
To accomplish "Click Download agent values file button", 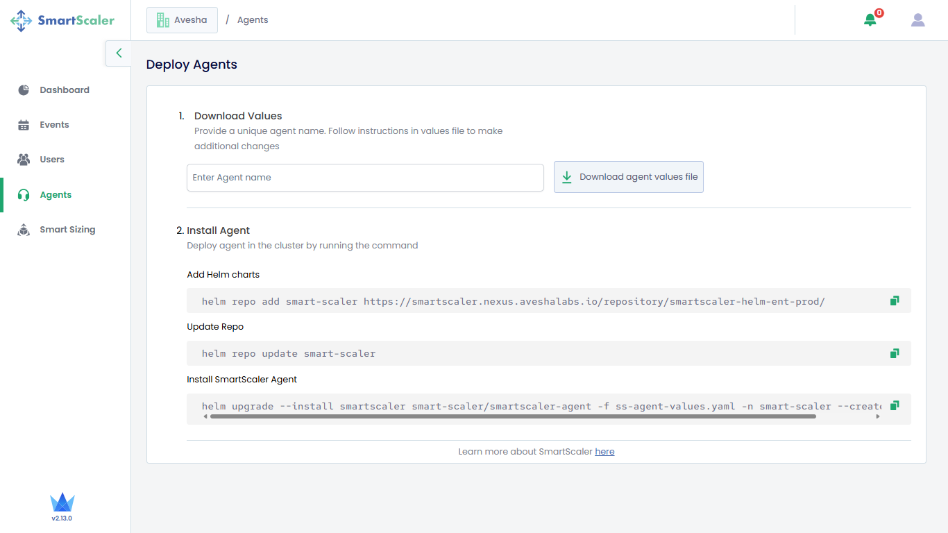I will [x=629, y=177].
